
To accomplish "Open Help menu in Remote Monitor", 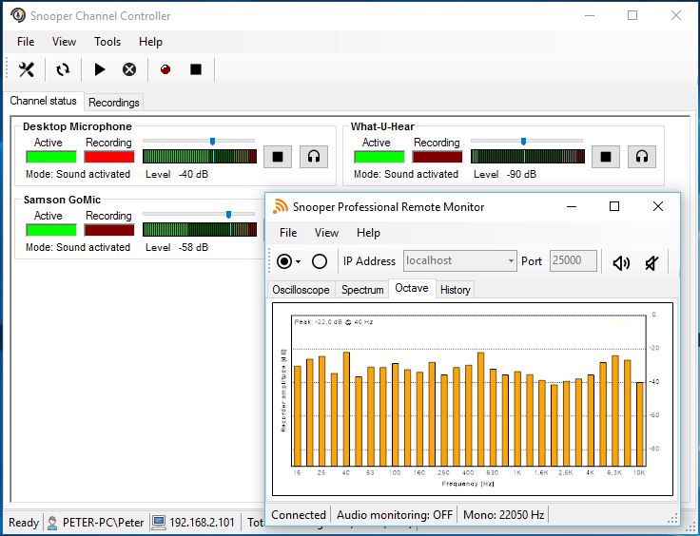I will pos(368,232).
